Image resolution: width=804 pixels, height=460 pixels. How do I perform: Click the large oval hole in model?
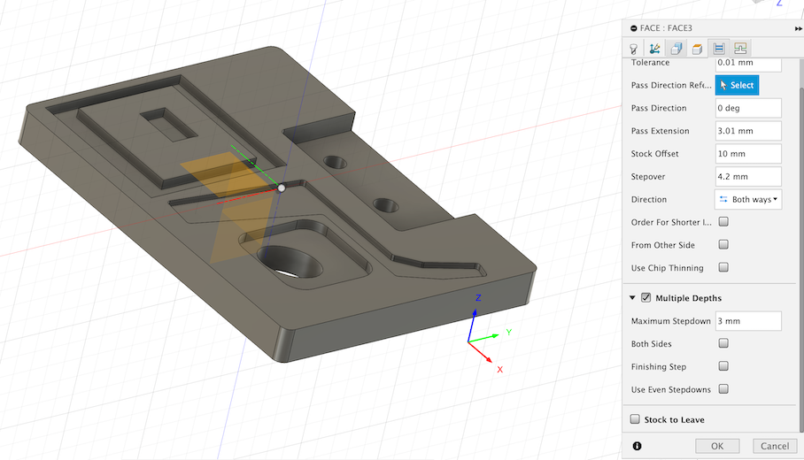[x=290, y=262]
